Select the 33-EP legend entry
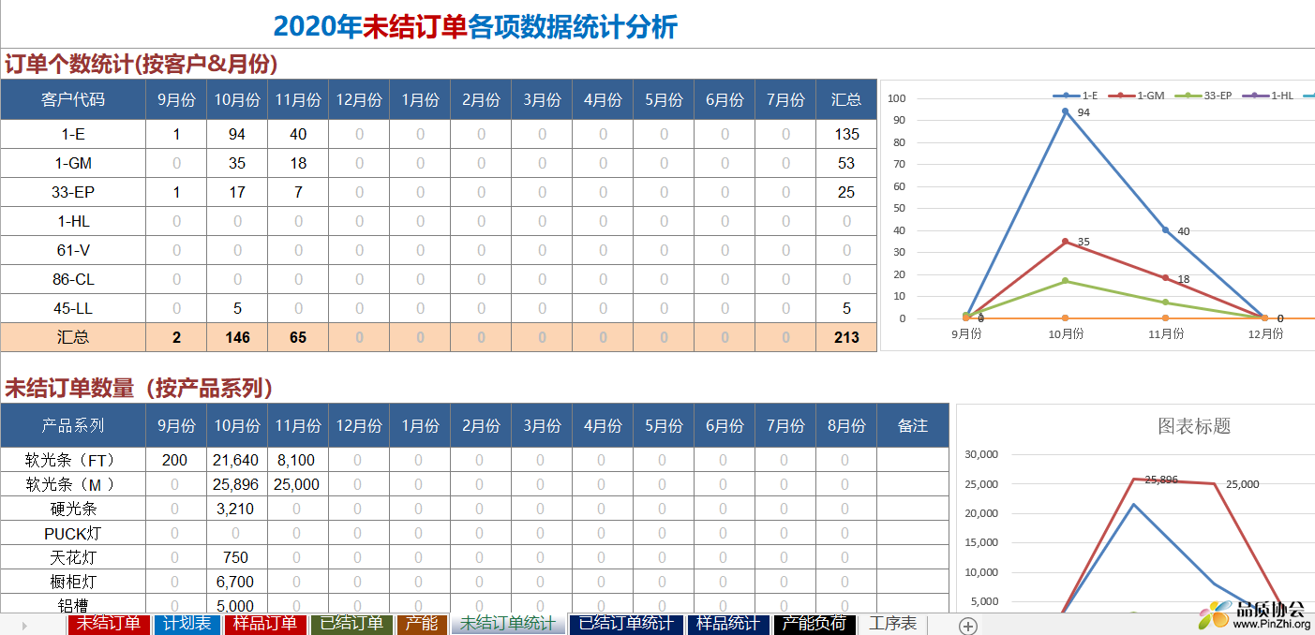1315x635 pixels. 1203,96
